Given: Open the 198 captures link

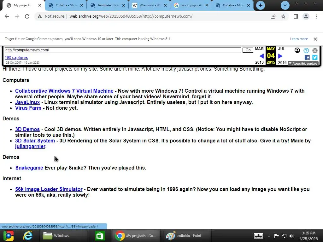Looking at the screenshot, I should tap(16, 58).
